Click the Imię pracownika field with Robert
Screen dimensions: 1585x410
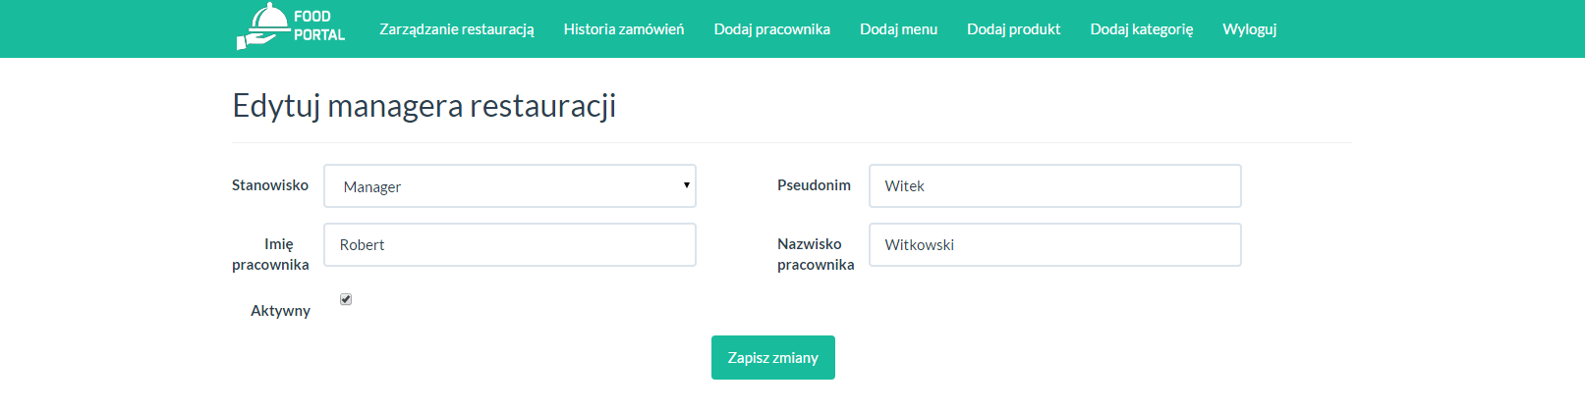coord(510,245)
